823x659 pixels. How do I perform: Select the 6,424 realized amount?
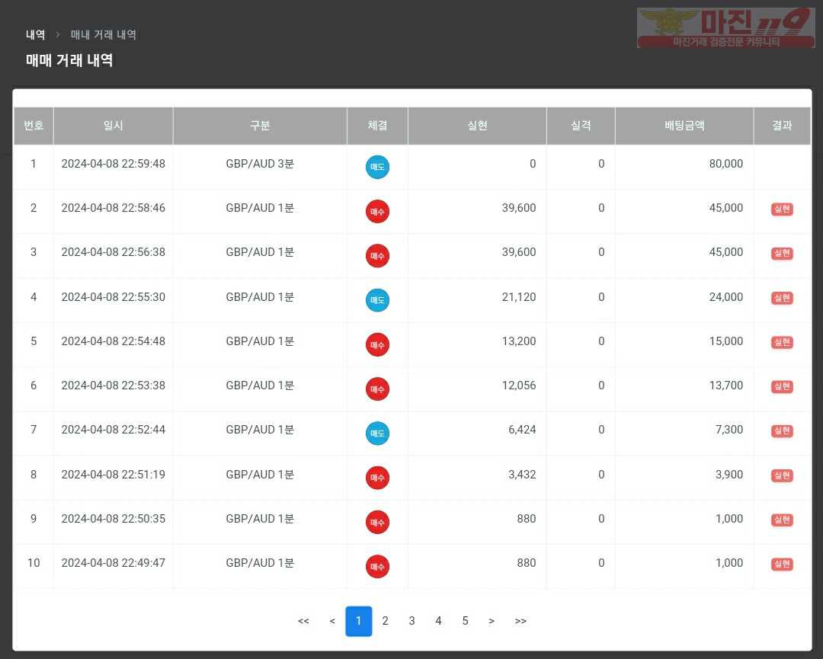coord(522,430)
